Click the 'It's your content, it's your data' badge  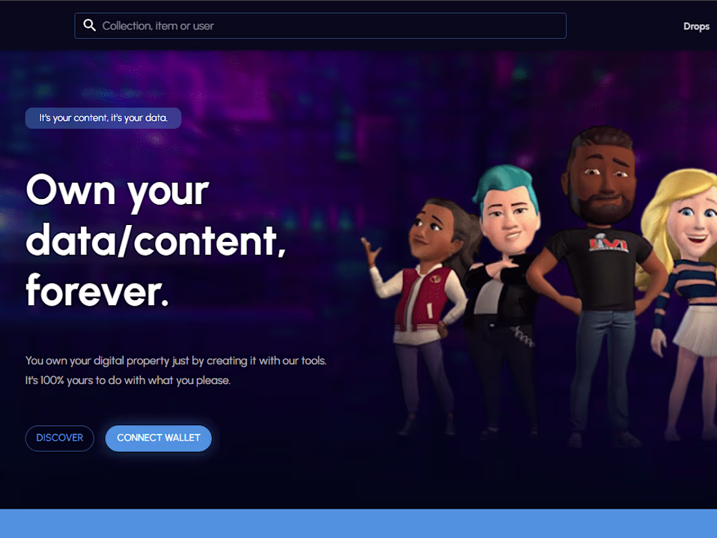point(103,118)
